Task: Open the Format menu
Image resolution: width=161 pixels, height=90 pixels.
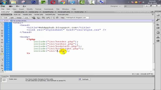Action: (38, 9)
